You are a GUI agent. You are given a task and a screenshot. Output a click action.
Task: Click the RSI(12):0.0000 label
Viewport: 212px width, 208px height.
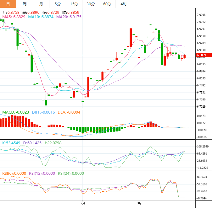click(x=42, y=173)
